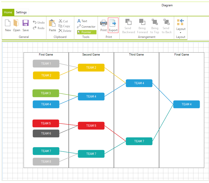Undo the last action
Viewport: 209px width, 183px height.
39,22
